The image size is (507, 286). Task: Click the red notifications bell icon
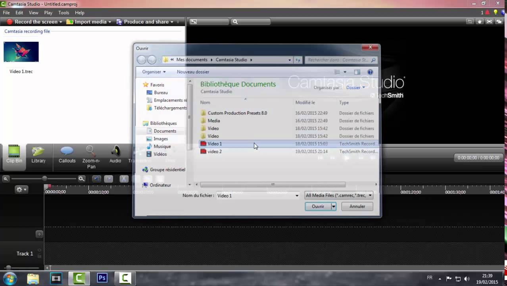tap(488, 13)
